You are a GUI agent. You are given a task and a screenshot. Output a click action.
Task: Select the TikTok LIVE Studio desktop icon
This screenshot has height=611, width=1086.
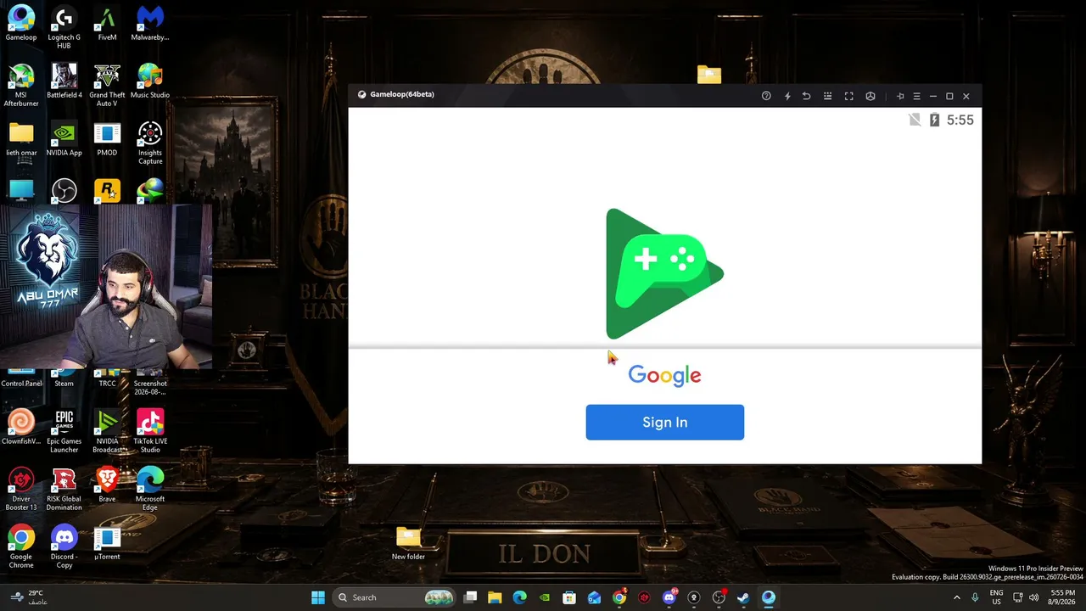[150, 432]
